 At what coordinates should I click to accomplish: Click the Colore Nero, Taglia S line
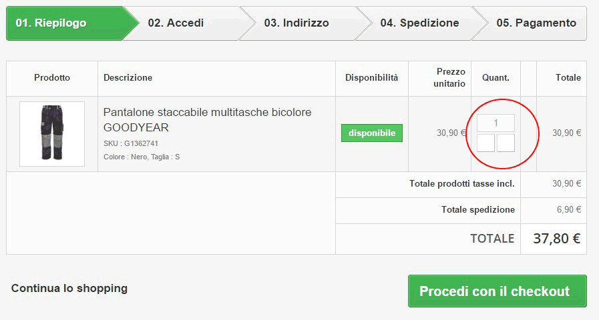pyautogui.click(x=142, y=157)
